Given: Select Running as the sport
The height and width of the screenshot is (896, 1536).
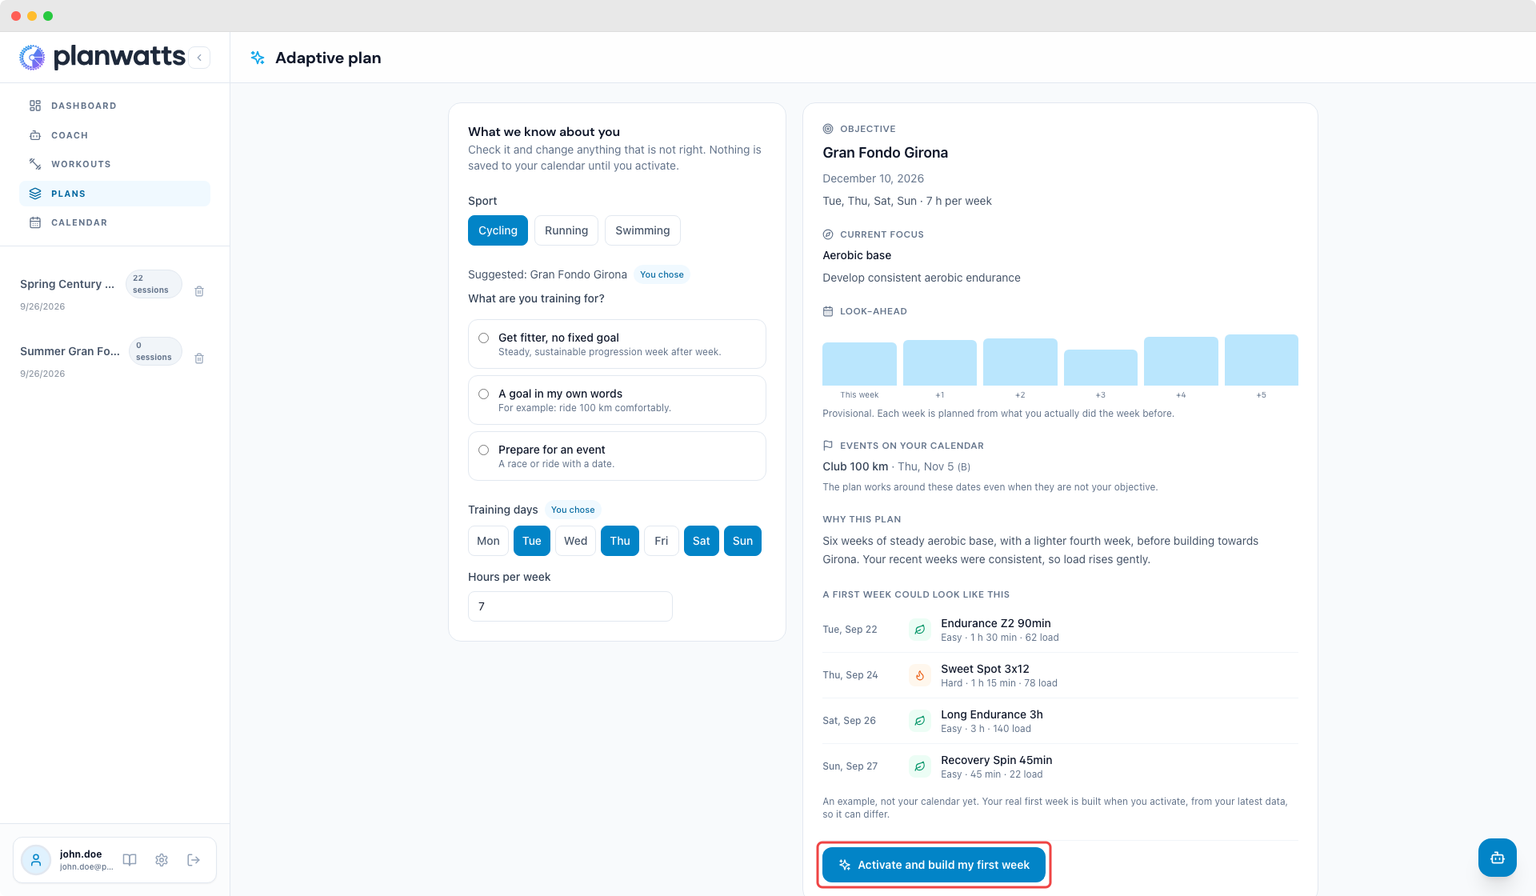Looking at the screenshot, I should (x=566, y=230).
